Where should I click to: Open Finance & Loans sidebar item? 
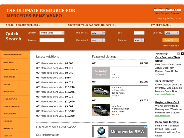tap(10, 114)
